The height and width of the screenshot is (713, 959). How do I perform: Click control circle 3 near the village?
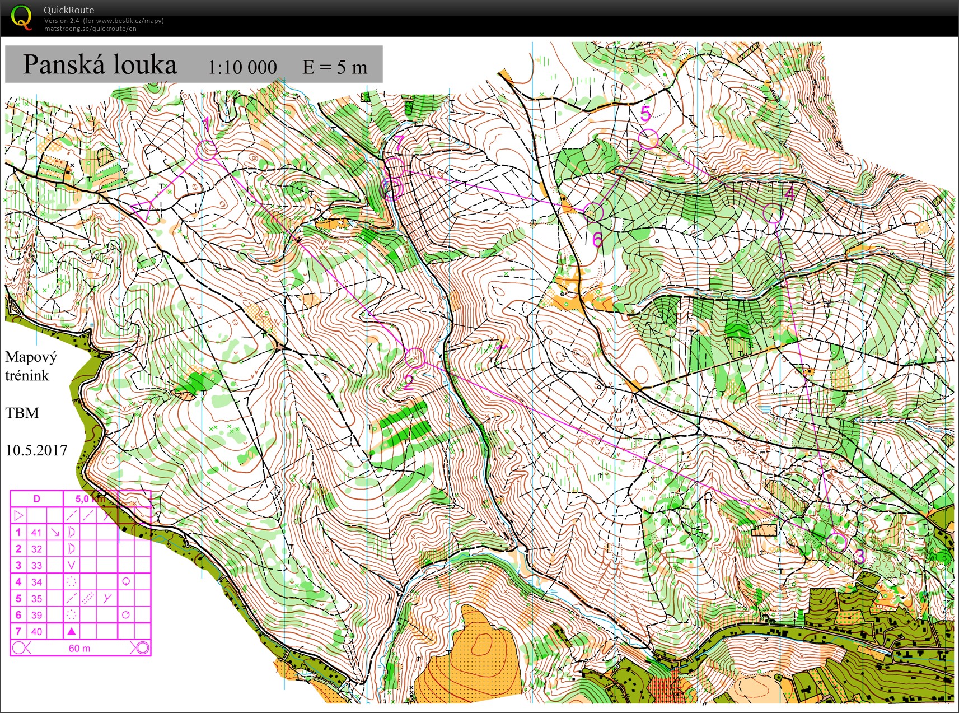[836, 542]
